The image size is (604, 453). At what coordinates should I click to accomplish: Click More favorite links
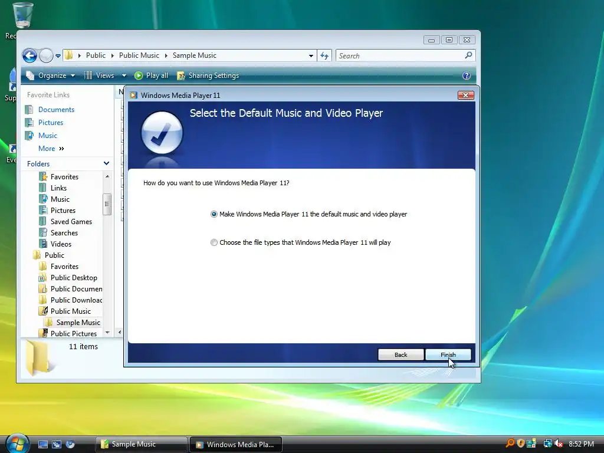(x=51, y=149)
